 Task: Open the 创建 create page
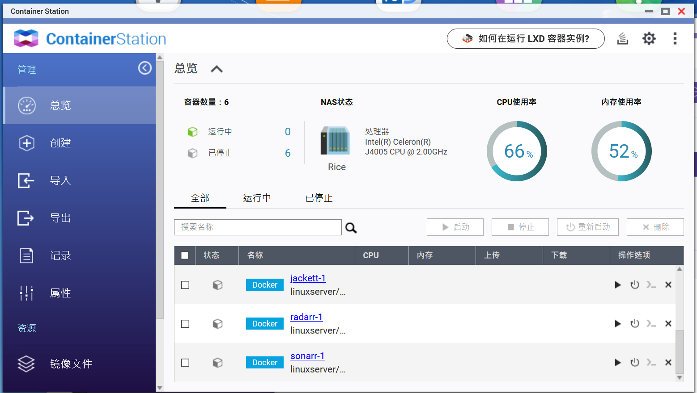pyautogui.click(x=79, y=143)
